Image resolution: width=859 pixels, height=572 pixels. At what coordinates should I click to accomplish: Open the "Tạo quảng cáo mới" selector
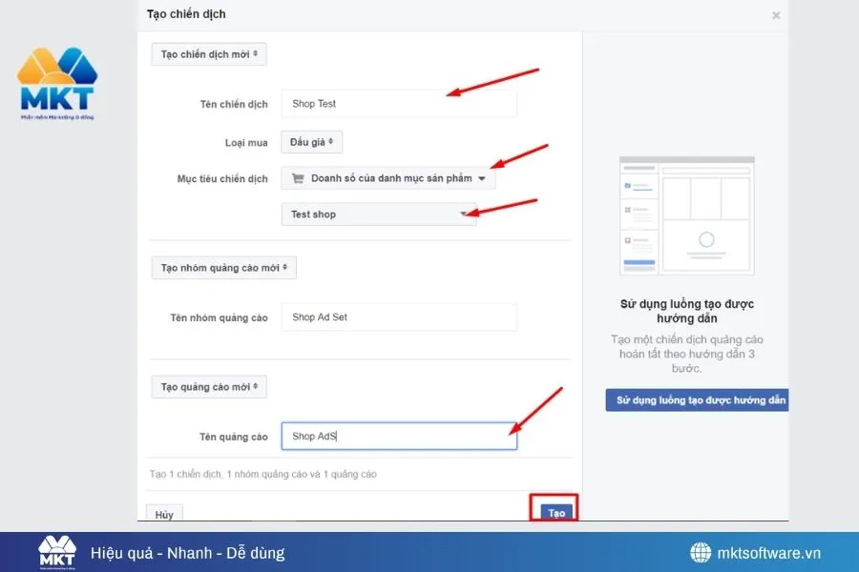click(x=208, y=386)
